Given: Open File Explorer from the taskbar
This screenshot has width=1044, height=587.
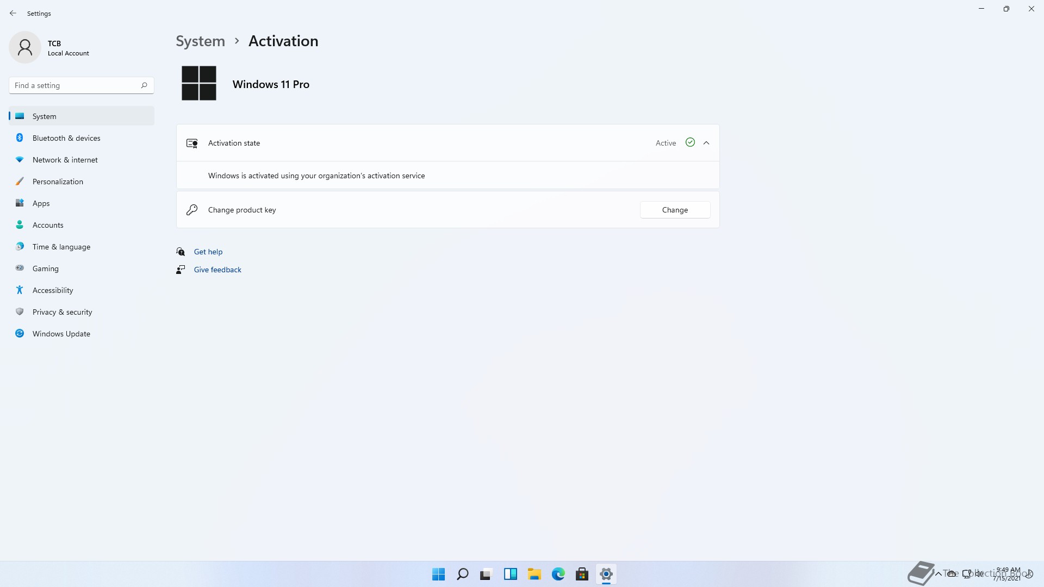Looking at the screenshot, I should (534, 574).
